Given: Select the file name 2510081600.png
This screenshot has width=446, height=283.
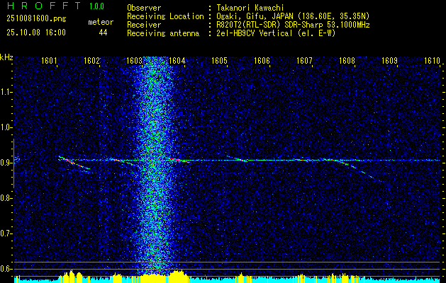Looking at the screenshot, I should pos(36,19).
